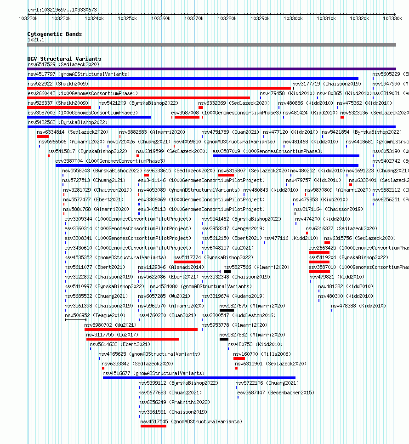The width and height of the screenshot is (409, 444).
Task: Open the nsv6319599 (Sedlazeck2020) label
Action: (172, 151)
